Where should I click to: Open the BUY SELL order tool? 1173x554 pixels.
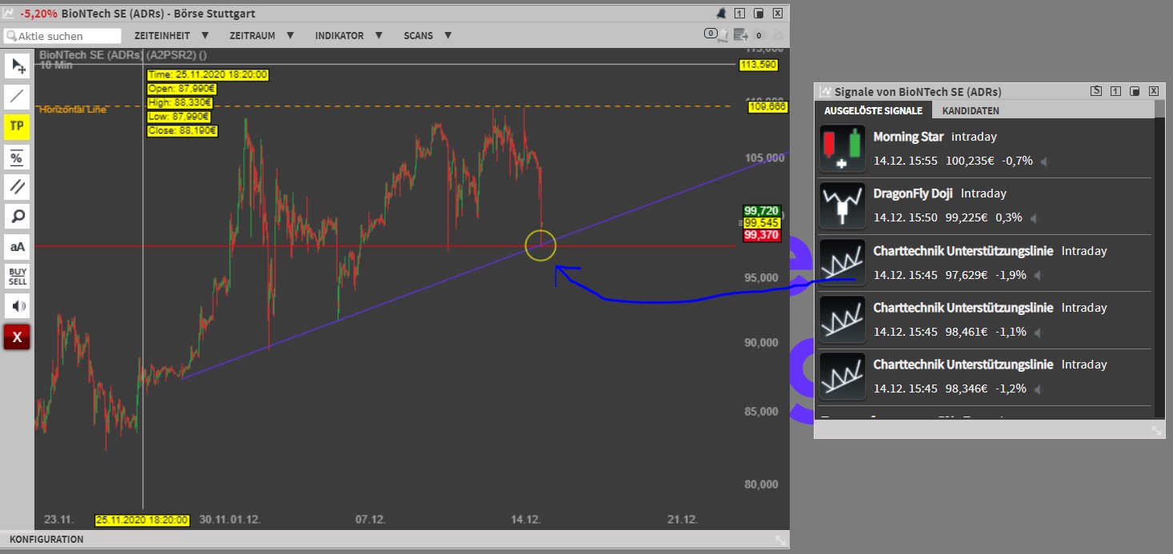coord(17,276)
